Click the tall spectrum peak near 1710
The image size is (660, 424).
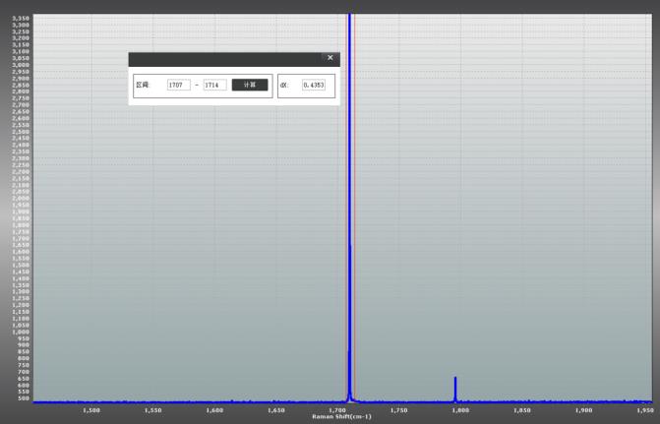tap(349, 197)
